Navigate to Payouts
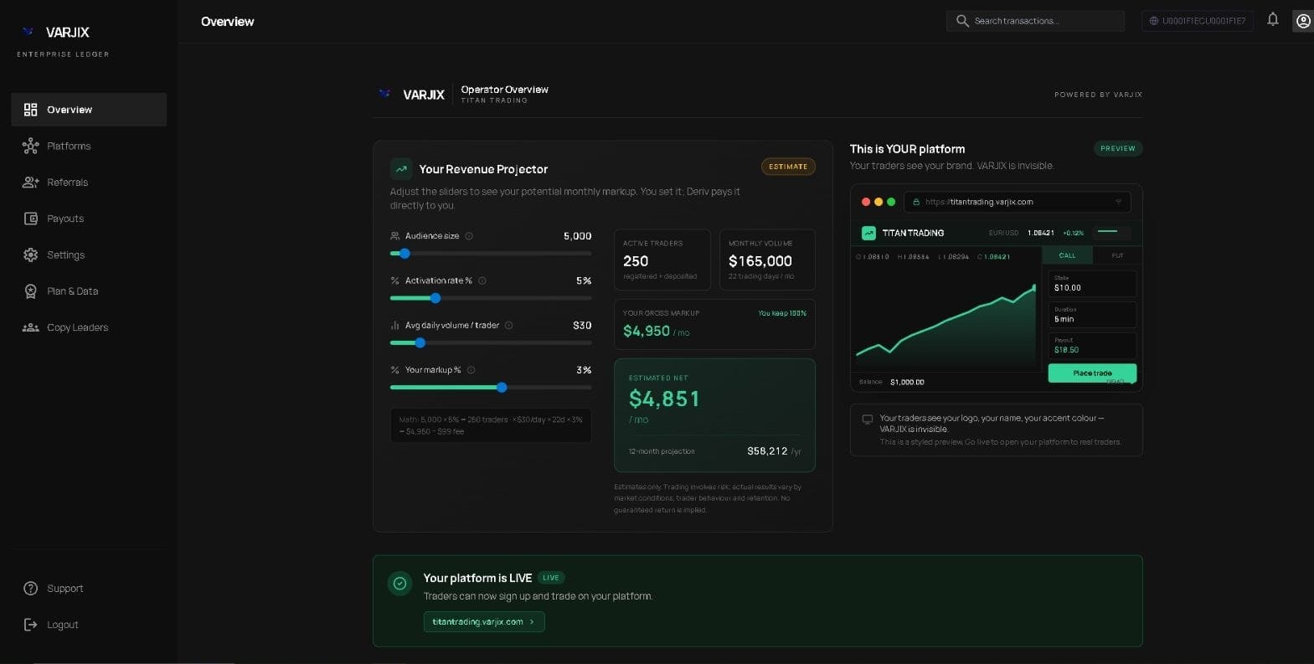The height and width of the screenshot is (664, 1314). click(x=89, y=219)
